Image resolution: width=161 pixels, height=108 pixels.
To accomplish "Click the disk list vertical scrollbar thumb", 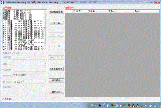I will [45, 28].
